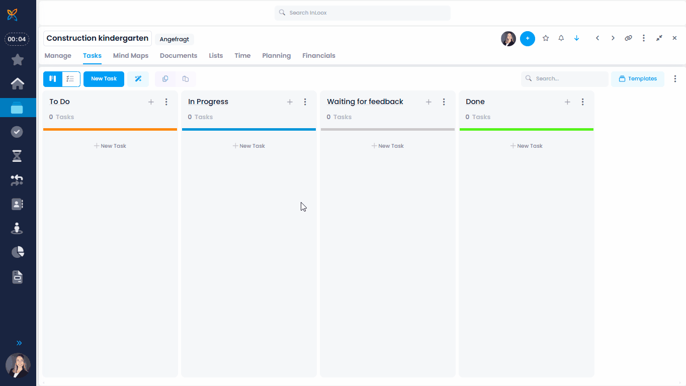Click the board search field
The width and height of the screenshot is (686, 386).
tap(564, 78)
